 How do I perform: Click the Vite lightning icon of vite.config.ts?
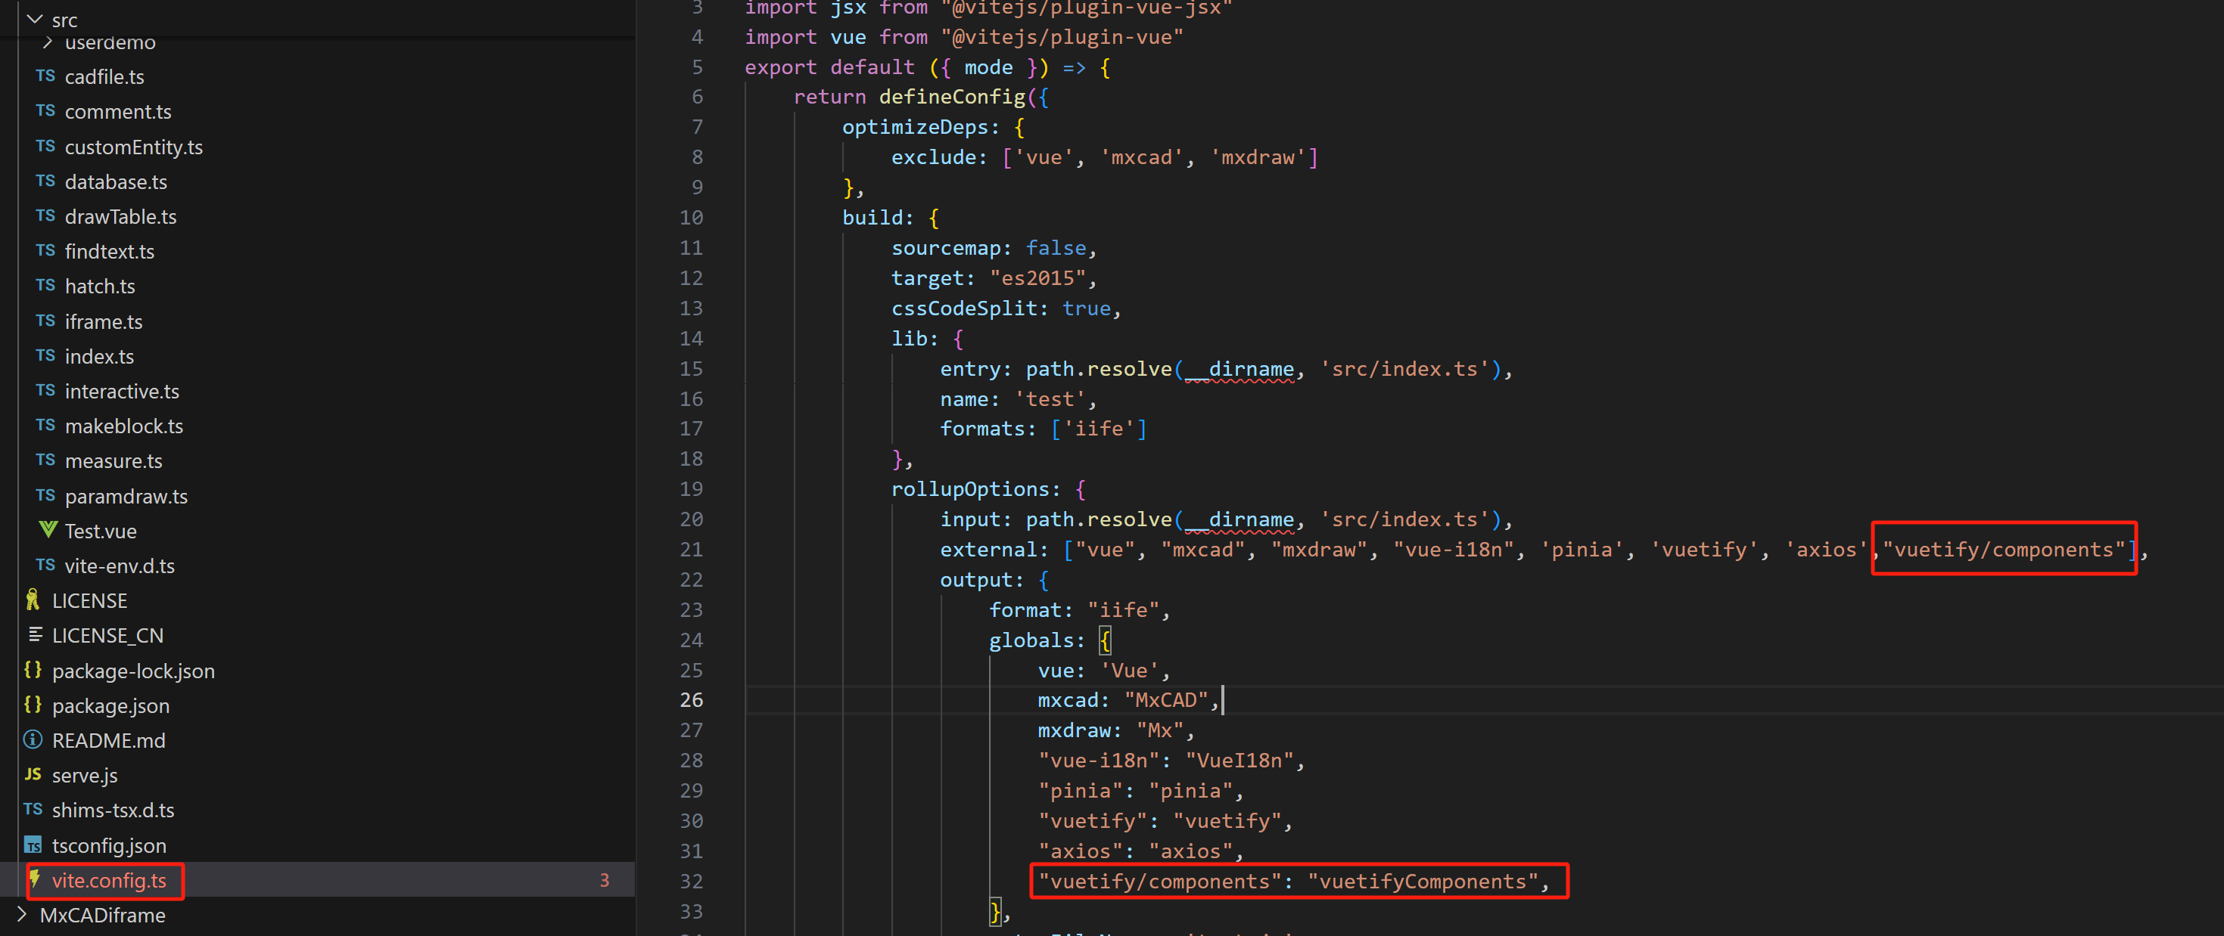pos(35,879)
